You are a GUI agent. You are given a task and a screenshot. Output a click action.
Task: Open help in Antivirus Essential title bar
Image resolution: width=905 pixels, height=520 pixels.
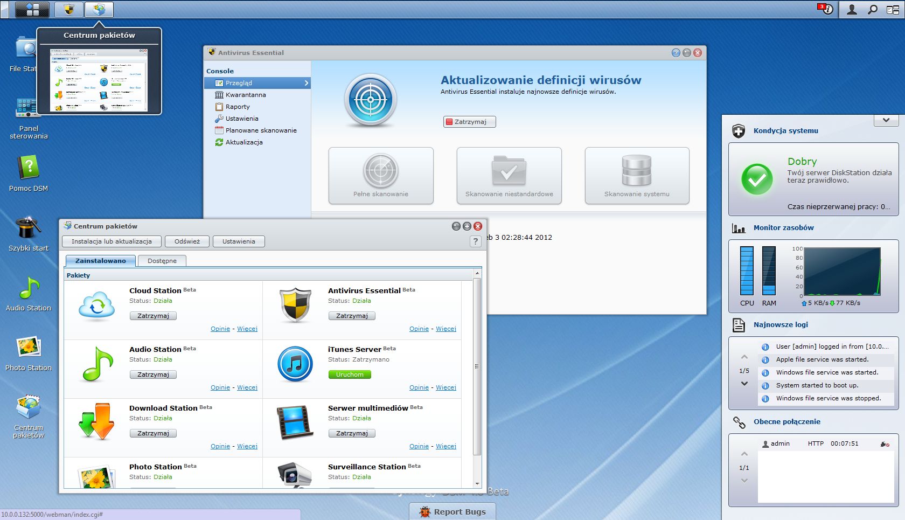676,53
